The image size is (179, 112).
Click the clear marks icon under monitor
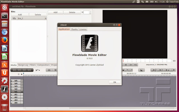point(126,65)
